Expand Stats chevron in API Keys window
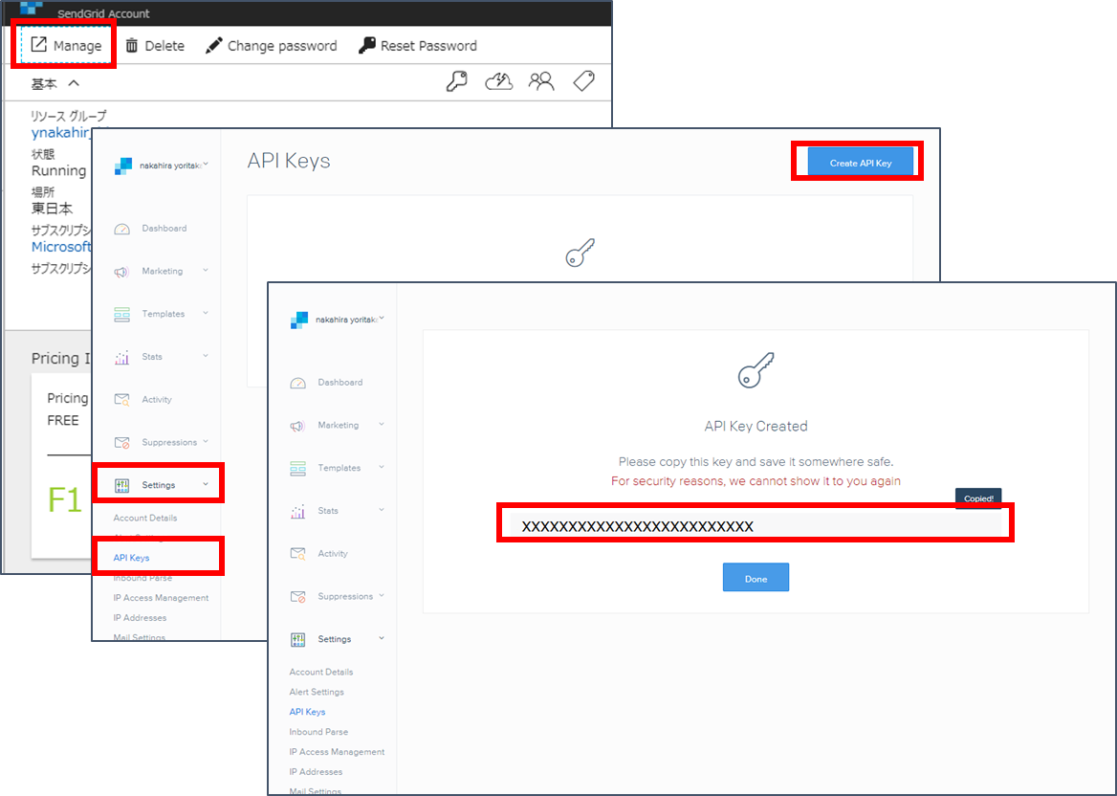This screenshot has height=796, width=1117. pos(206,356)
